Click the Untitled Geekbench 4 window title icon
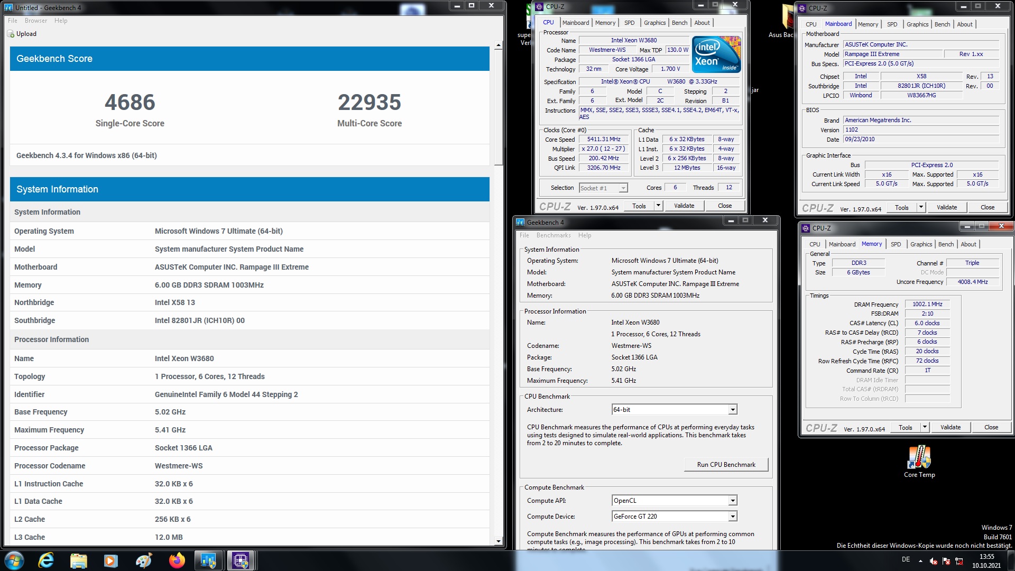Image resolution: width=1015 pixels, height=571 pixels. [8, 7]
